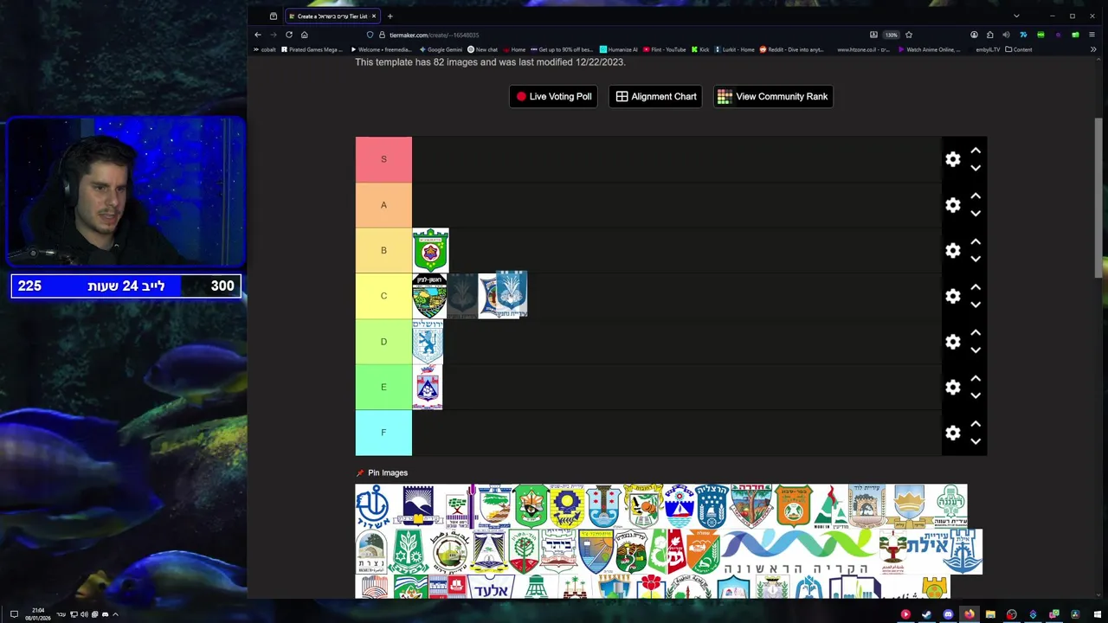Move B tier row down with chevron
The width and height of the screenshot is (1108, 623).
pos(976,259)
